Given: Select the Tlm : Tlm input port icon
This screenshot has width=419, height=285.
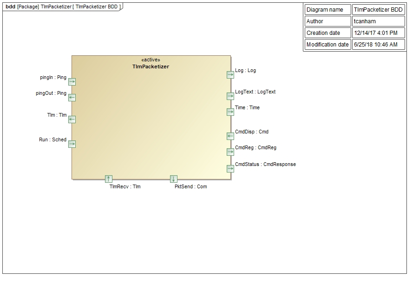Looking at the screenshot, I should [x=72, y=119].
